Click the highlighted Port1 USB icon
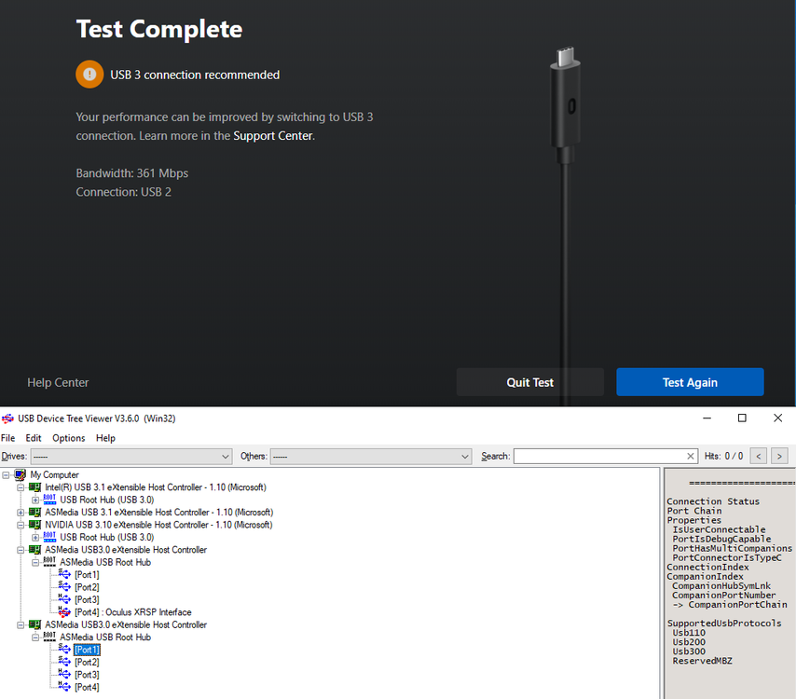Screen dimensions: 796x699 click(x=64, y=650)
